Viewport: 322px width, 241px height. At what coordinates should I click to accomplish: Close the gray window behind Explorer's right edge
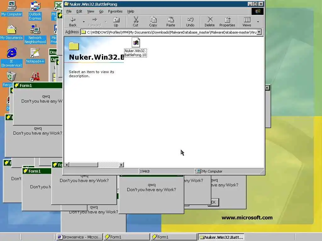[x=267, y=88]
